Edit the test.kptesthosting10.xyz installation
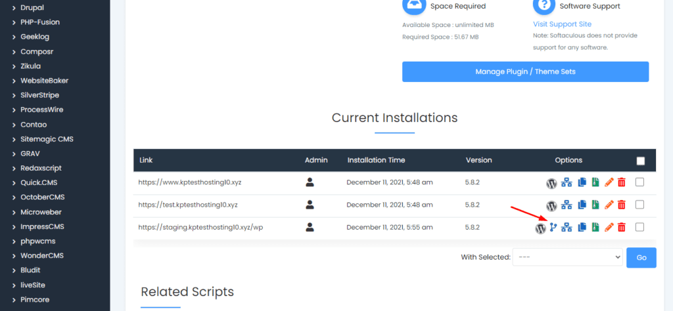 [609, 205]
